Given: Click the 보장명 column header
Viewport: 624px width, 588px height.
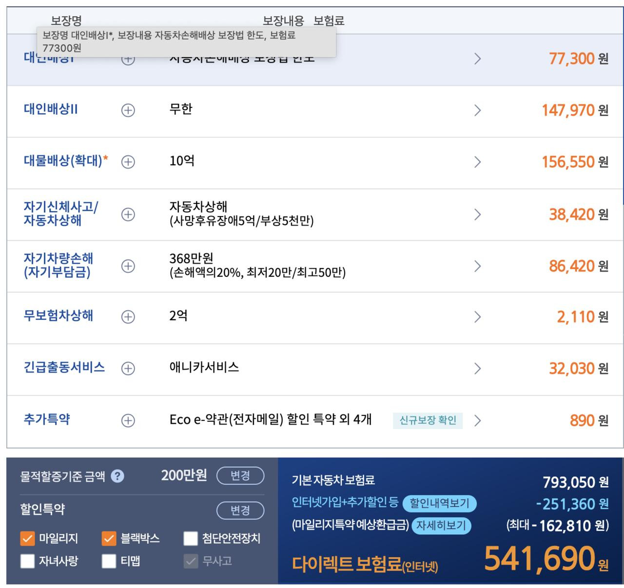Looking at the screenshot, I should coord(66,20).
